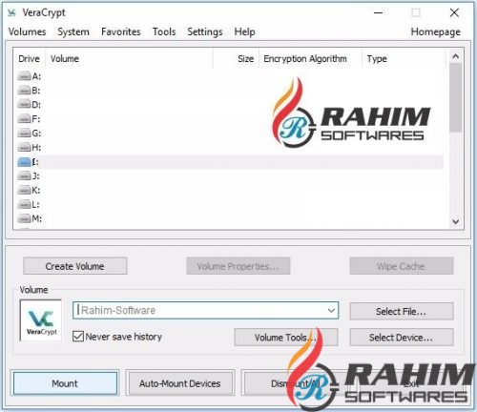The image size is (477, 412).
Task: Open the Favorites menu
Action: tap(121, 31)
